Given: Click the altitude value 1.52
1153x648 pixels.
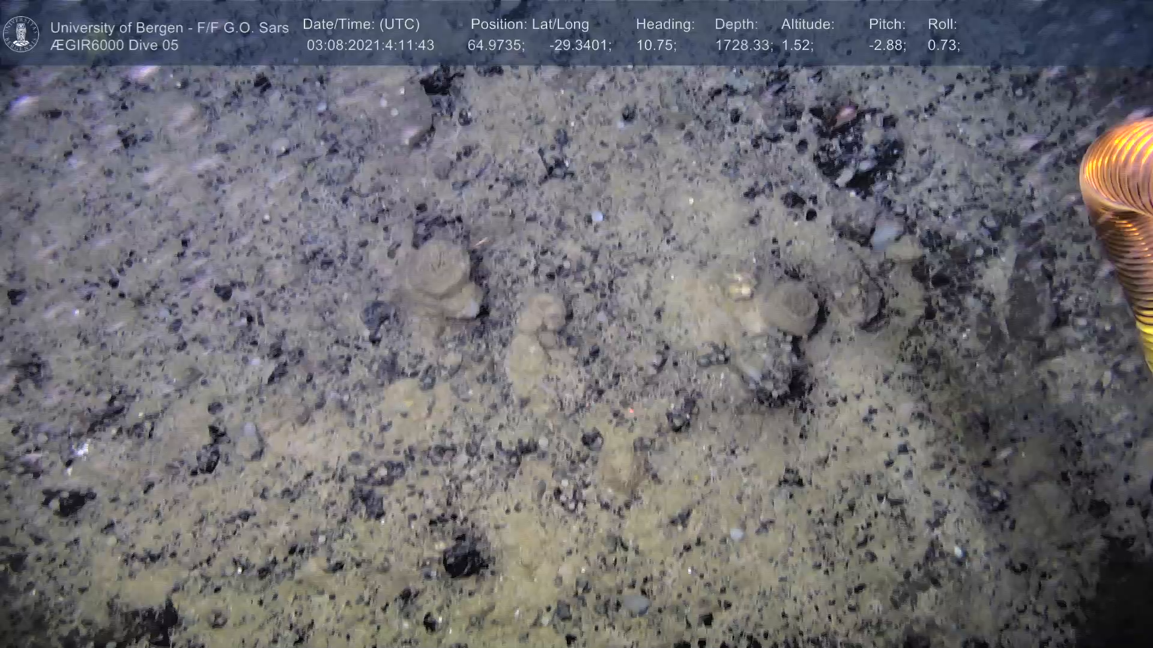Looking at the screenshot, I should (x=797, y=46).
